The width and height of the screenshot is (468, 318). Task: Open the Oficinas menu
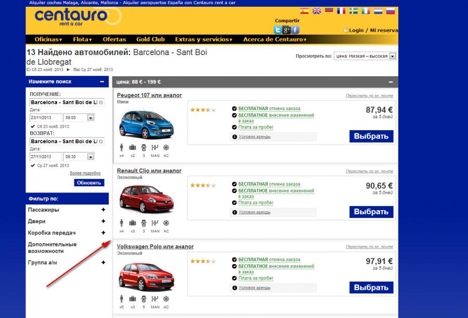[x=48, y=39]
